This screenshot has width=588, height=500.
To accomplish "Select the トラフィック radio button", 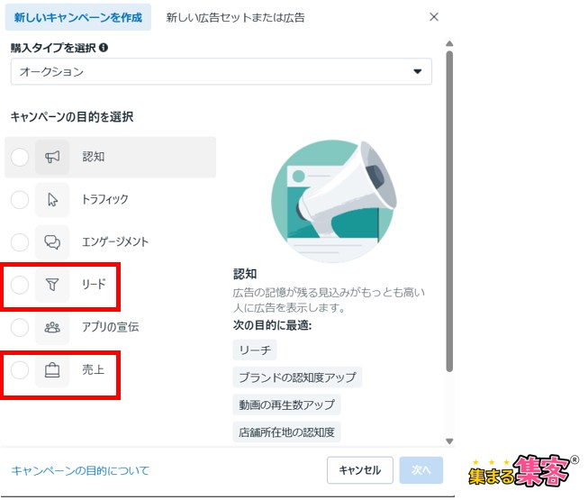I will click(20, 200).
